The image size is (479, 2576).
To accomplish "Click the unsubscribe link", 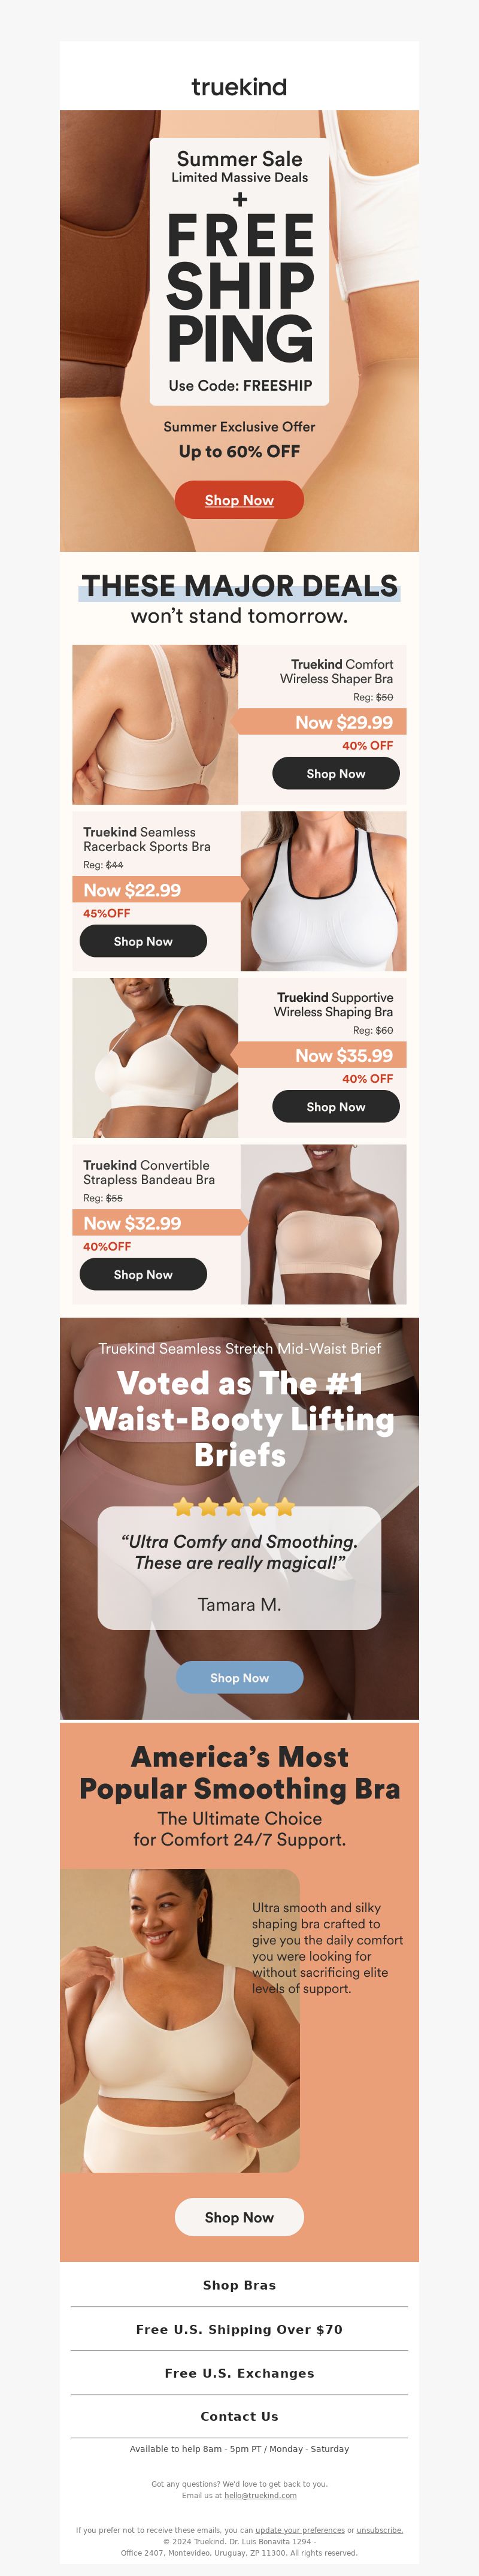I will pos(380,2530).
